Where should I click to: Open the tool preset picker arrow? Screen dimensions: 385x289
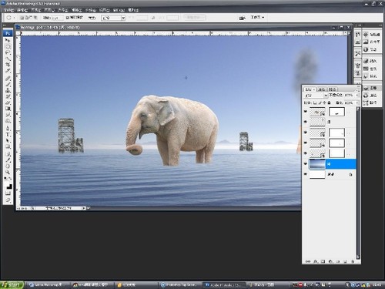pos(15,18)
